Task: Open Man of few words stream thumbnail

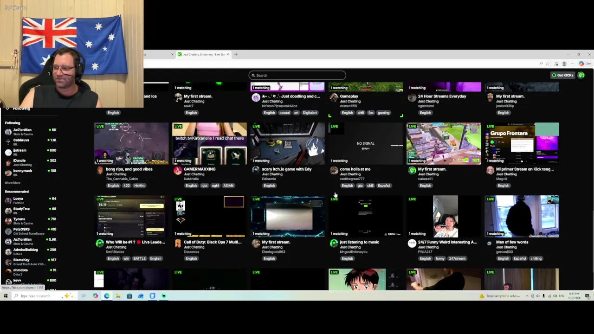Action: point(522,216)
